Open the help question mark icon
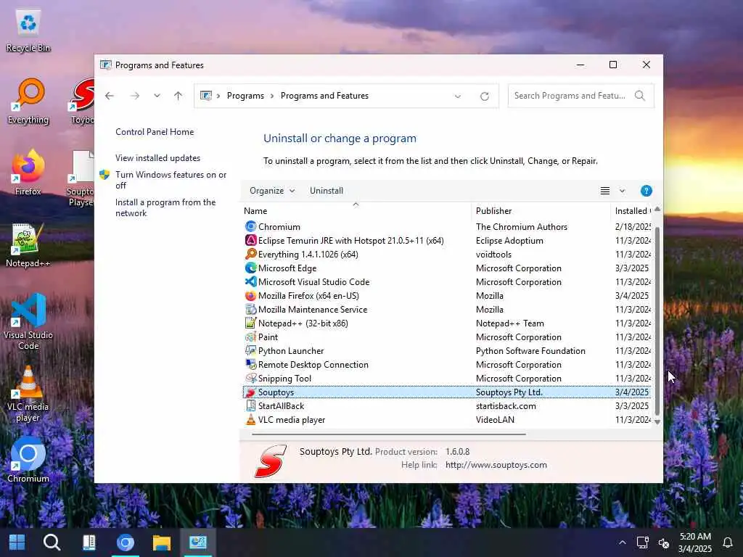This screenshot has height=557, width=743. click(646, 191)
